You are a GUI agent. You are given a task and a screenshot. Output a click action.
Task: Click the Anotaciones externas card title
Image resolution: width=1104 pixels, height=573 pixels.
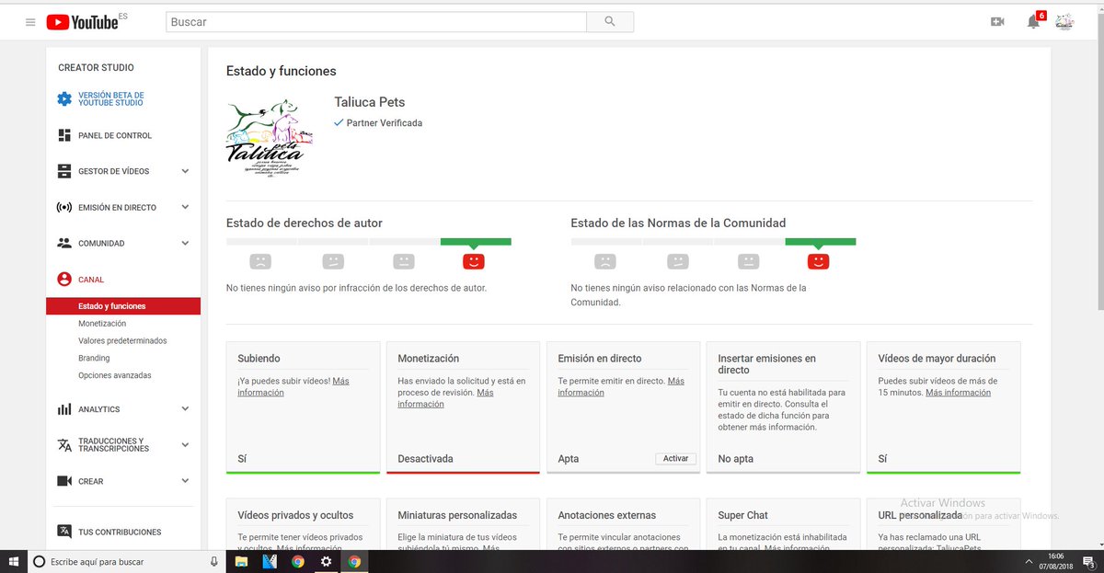coord(607,515)
